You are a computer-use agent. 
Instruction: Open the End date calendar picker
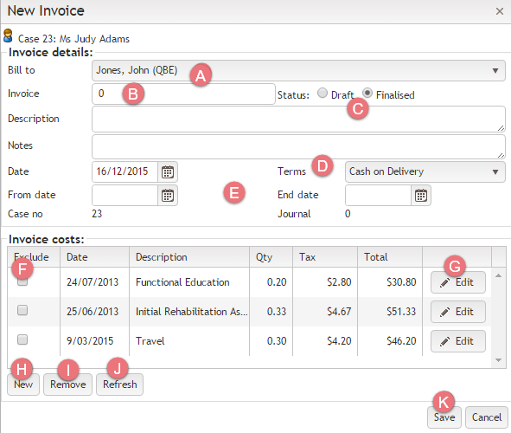[x=421, y=195]
